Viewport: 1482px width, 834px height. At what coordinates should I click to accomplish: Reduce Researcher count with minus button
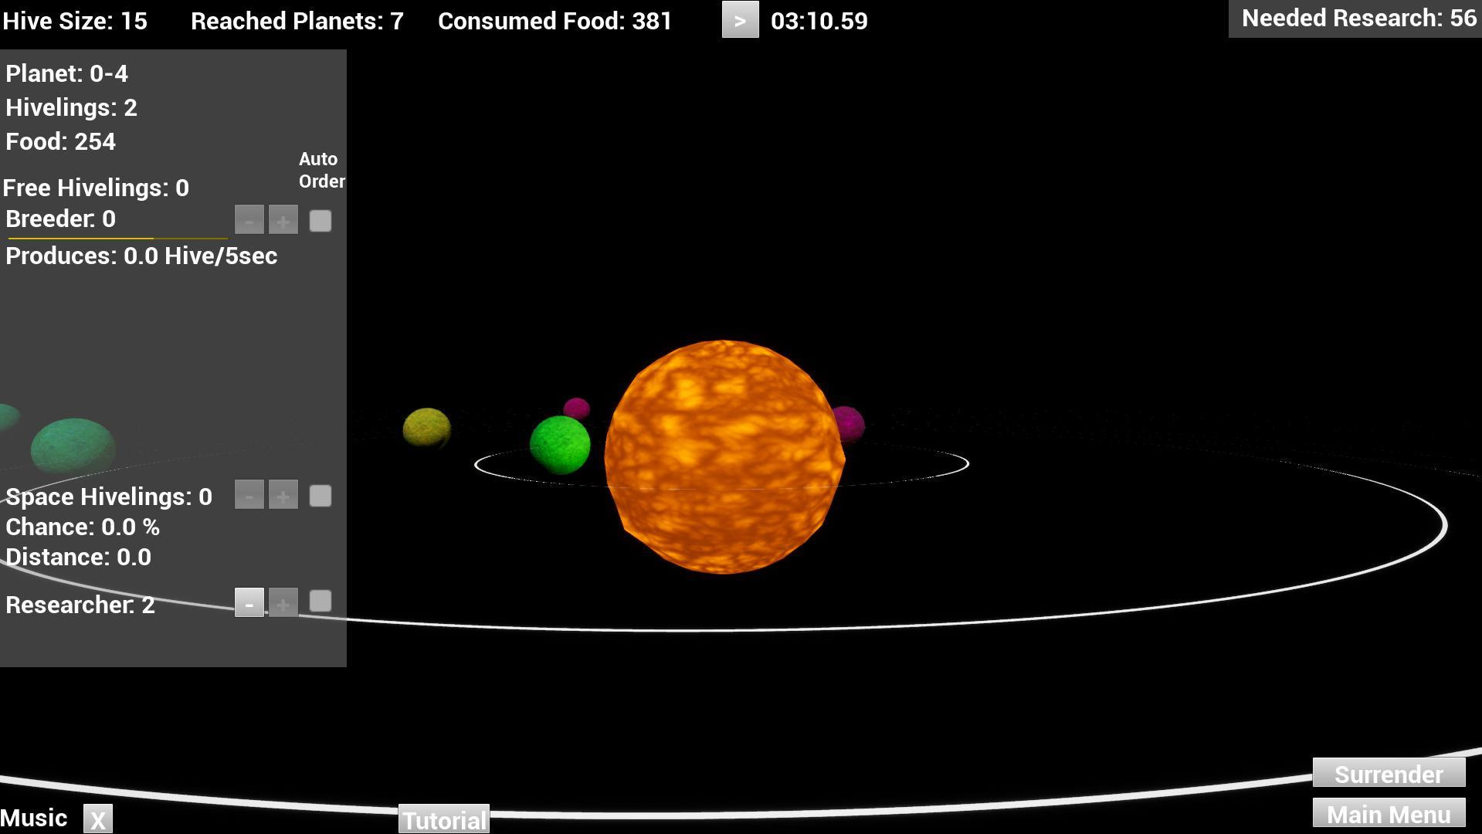[249, 602]
